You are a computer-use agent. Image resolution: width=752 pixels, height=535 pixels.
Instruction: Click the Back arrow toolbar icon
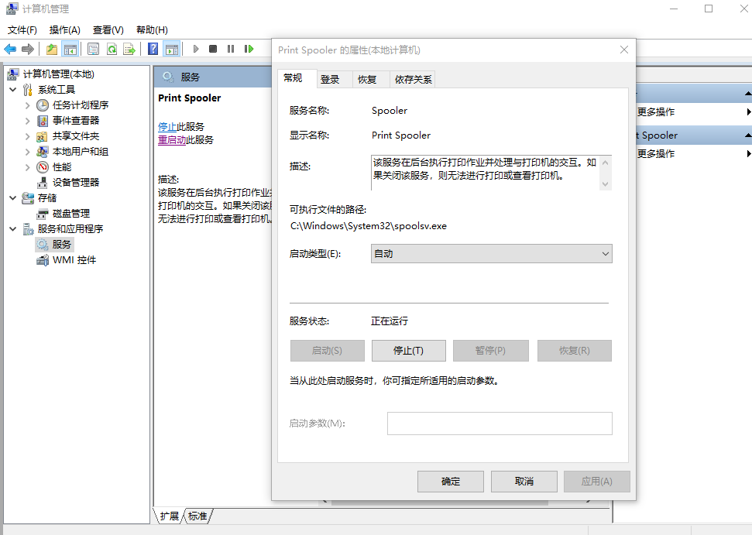(x=10, y=49)
